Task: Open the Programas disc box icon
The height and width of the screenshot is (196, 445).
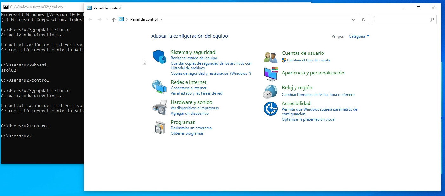Action: pyautogui.click(x=159, y=127)
